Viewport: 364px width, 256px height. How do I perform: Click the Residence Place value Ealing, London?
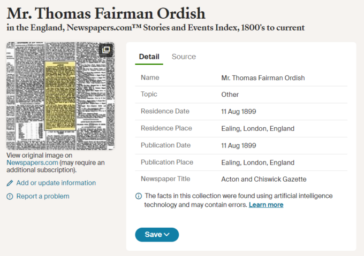tap(257, 128)
